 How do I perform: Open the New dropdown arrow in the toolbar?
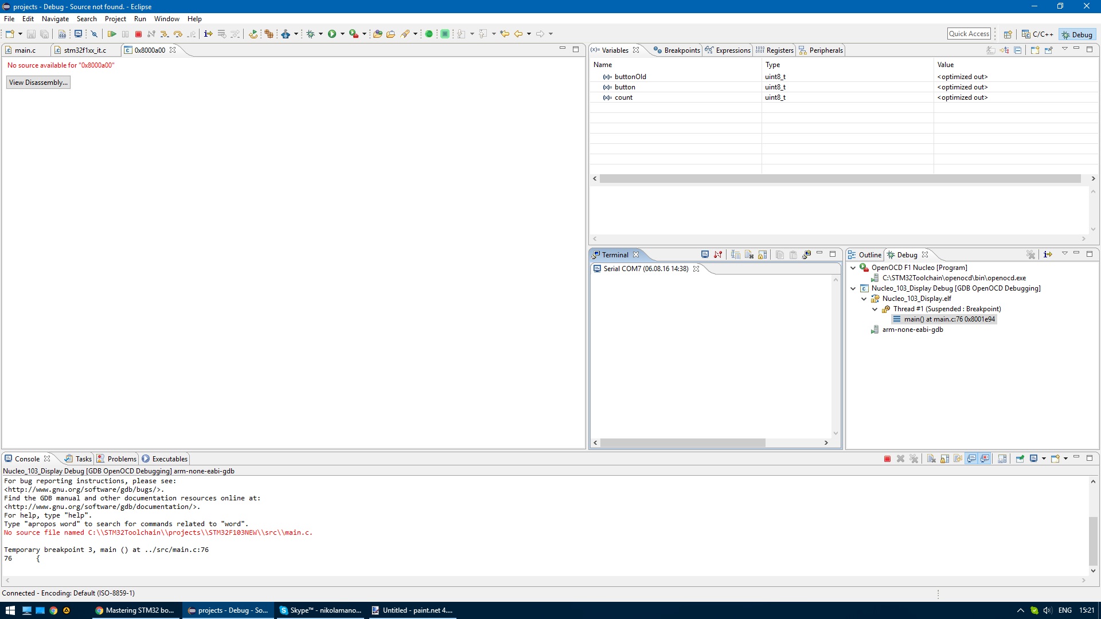click(x=20, y=34)
